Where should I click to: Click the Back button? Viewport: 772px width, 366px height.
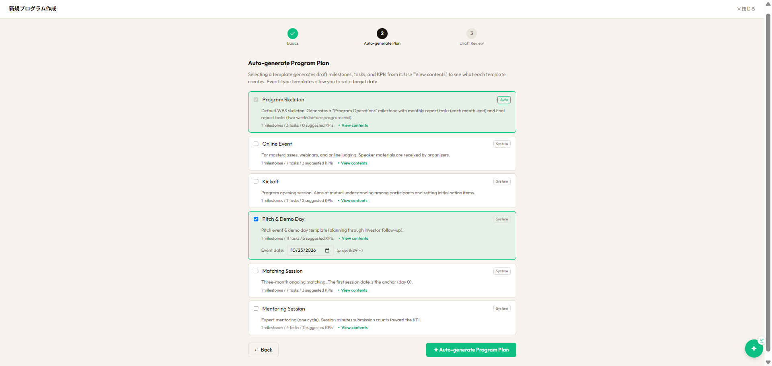pyautogui.click(x=263, y=350)
